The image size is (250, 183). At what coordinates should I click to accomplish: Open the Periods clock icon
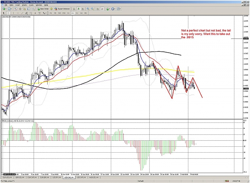click(x=113, y=9)
